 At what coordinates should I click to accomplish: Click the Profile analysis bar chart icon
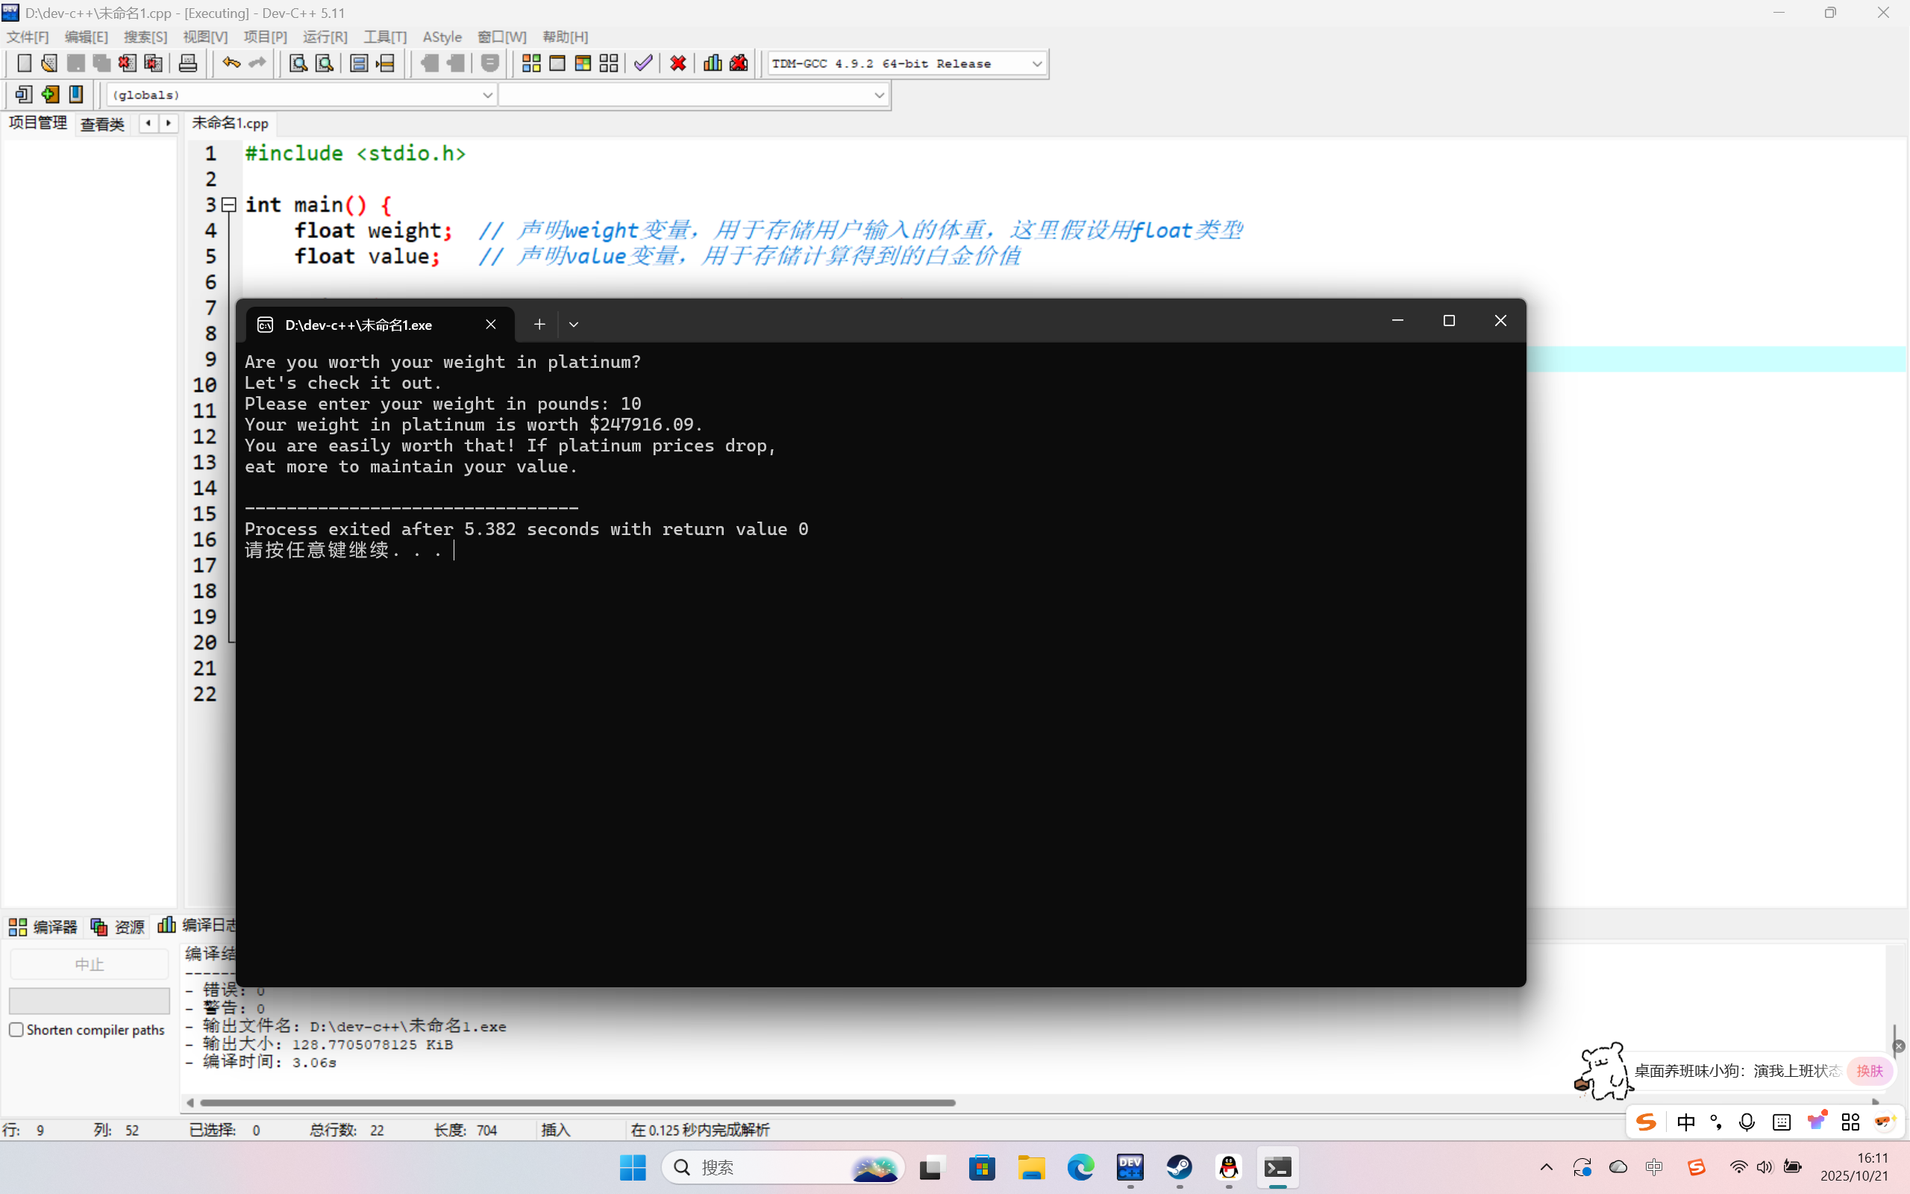(x=713, y=63)
